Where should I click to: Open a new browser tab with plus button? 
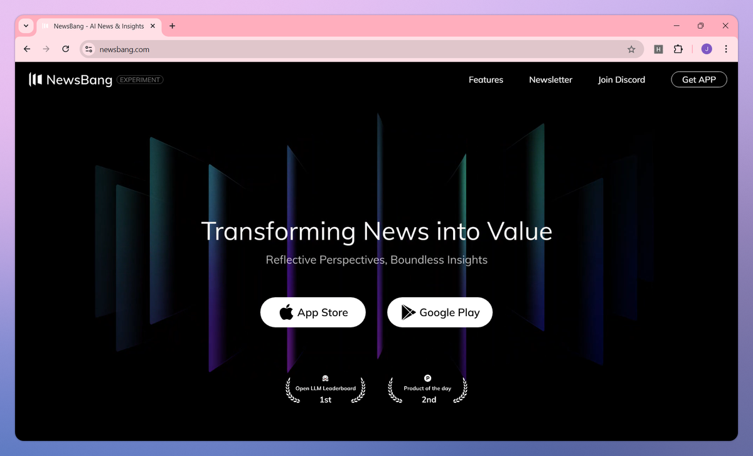pos(172,26)
